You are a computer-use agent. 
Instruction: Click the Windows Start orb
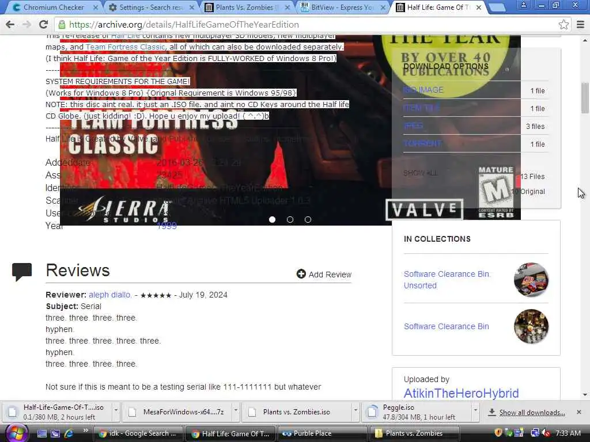[x=16, y=433]
